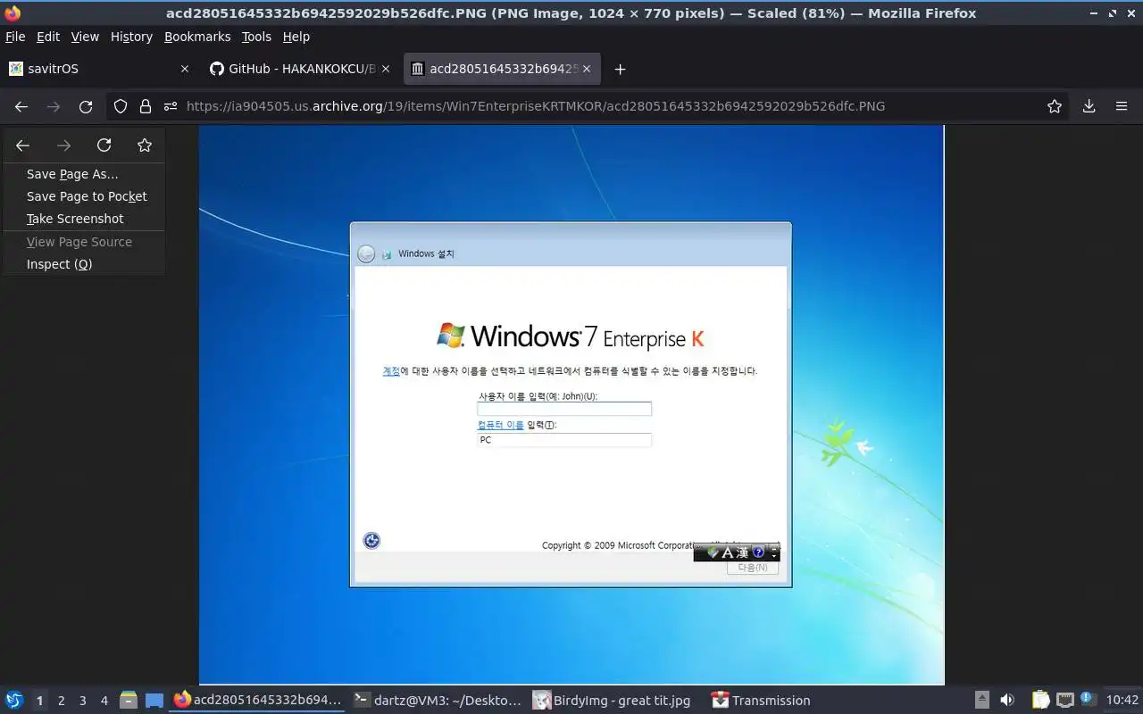Image resolution: width=1143 pixels, height=714 pixels.
Task: Open the Bookmarks menu
Action: 197,37
